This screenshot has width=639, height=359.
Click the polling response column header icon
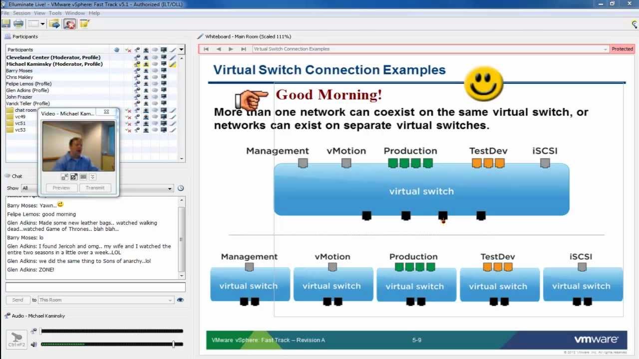(x=128, y=50)
